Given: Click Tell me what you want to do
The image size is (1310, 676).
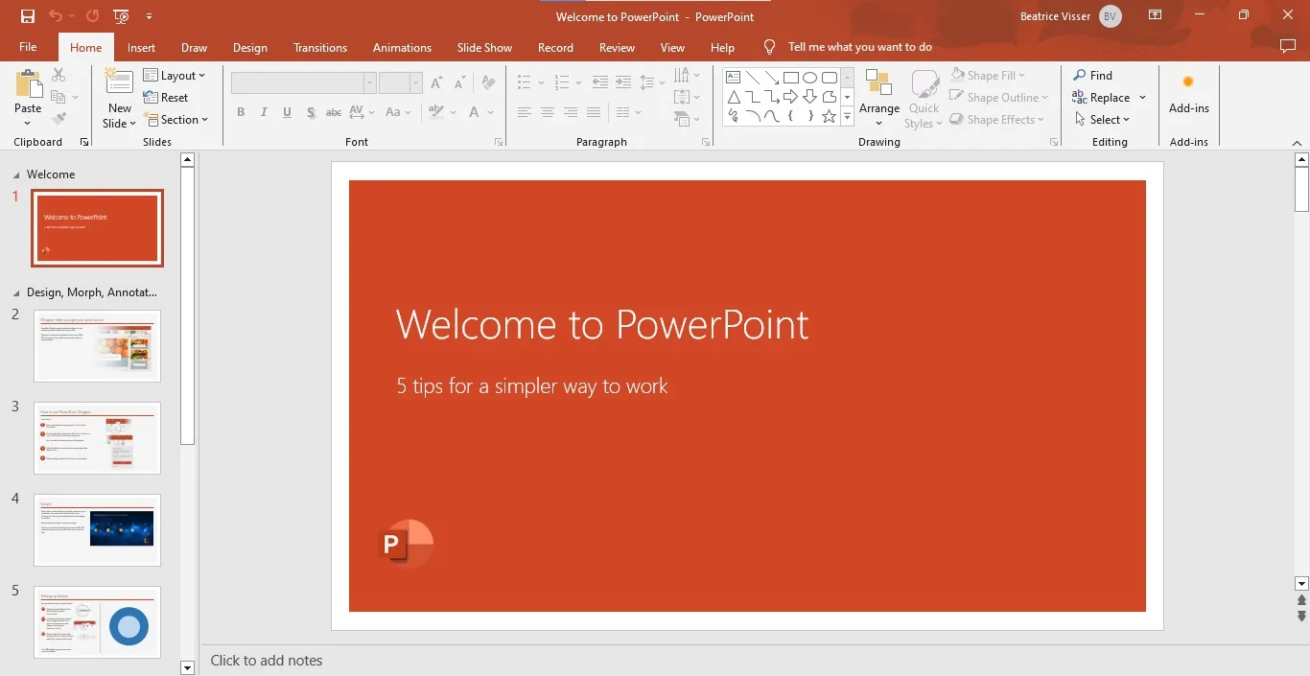Looking at the screenshot, I should 859,47.
